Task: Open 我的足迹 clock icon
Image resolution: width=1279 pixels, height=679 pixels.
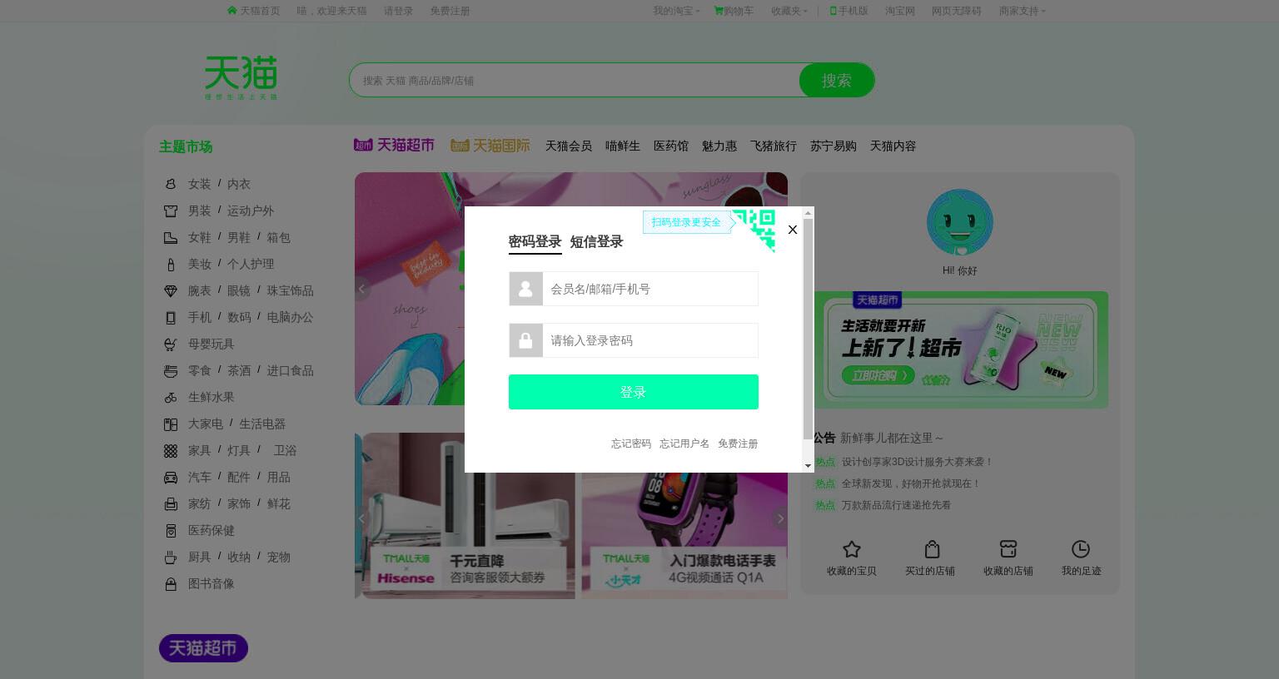Action: click(1080, 549)
